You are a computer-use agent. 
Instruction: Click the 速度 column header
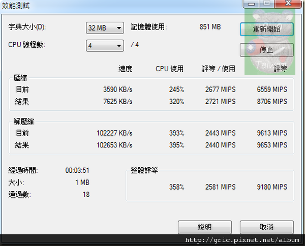pyautogui.click(x=125, y=69)
